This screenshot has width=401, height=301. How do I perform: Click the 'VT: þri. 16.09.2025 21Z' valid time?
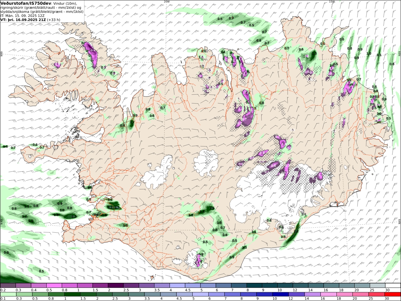point(23,20)
